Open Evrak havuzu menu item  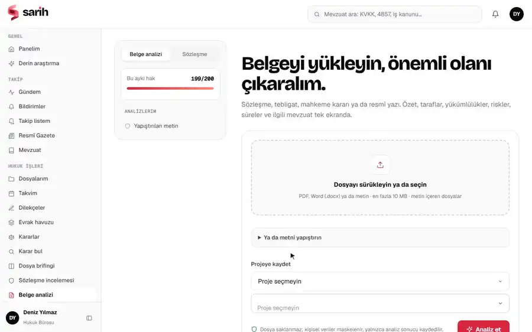51,223
